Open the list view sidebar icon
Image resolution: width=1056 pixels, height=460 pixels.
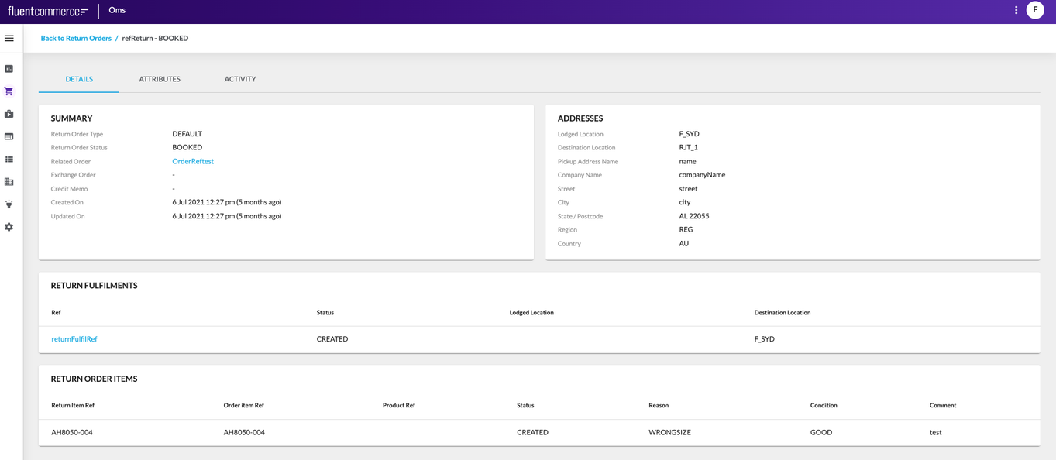[x=9, y=160]
